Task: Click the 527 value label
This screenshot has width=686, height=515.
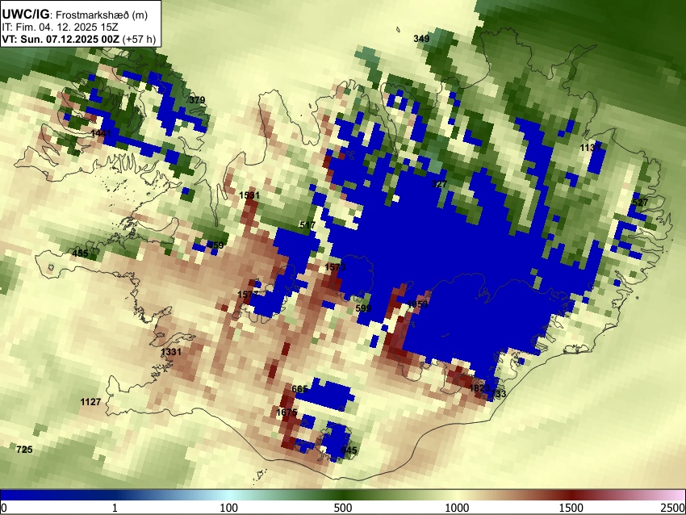Action: [640, 203]
